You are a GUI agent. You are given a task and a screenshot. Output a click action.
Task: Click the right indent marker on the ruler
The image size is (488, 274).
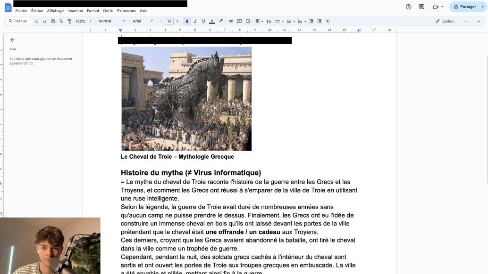[x=359, y=31]
